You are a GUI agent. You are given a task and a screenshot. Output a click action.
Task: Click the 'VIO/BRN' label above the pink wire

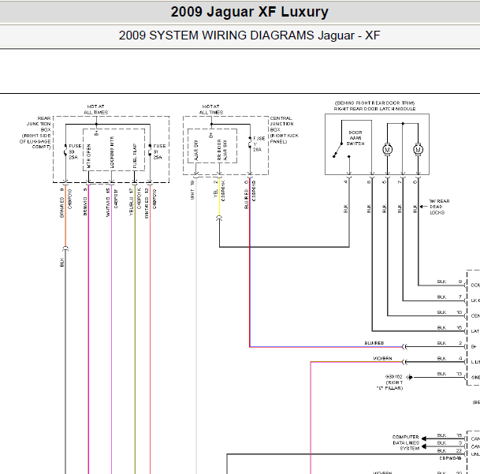[x=382, y=359]
